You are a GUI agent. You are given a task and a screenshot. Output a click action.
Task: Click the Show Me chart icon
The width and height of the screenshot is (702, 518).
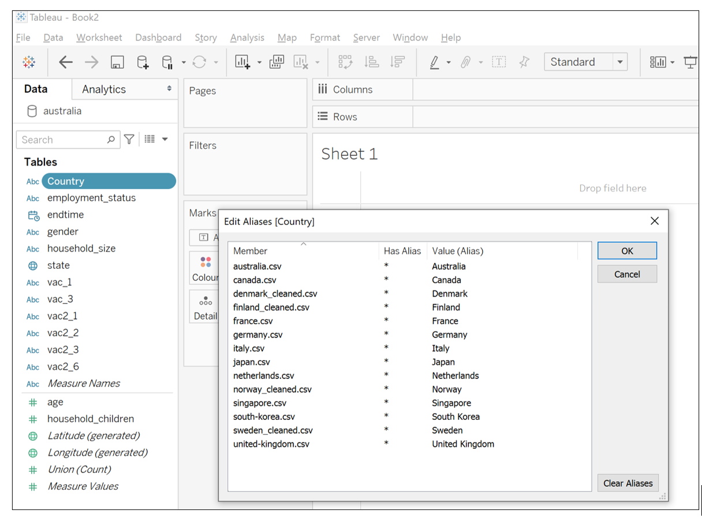658,62
